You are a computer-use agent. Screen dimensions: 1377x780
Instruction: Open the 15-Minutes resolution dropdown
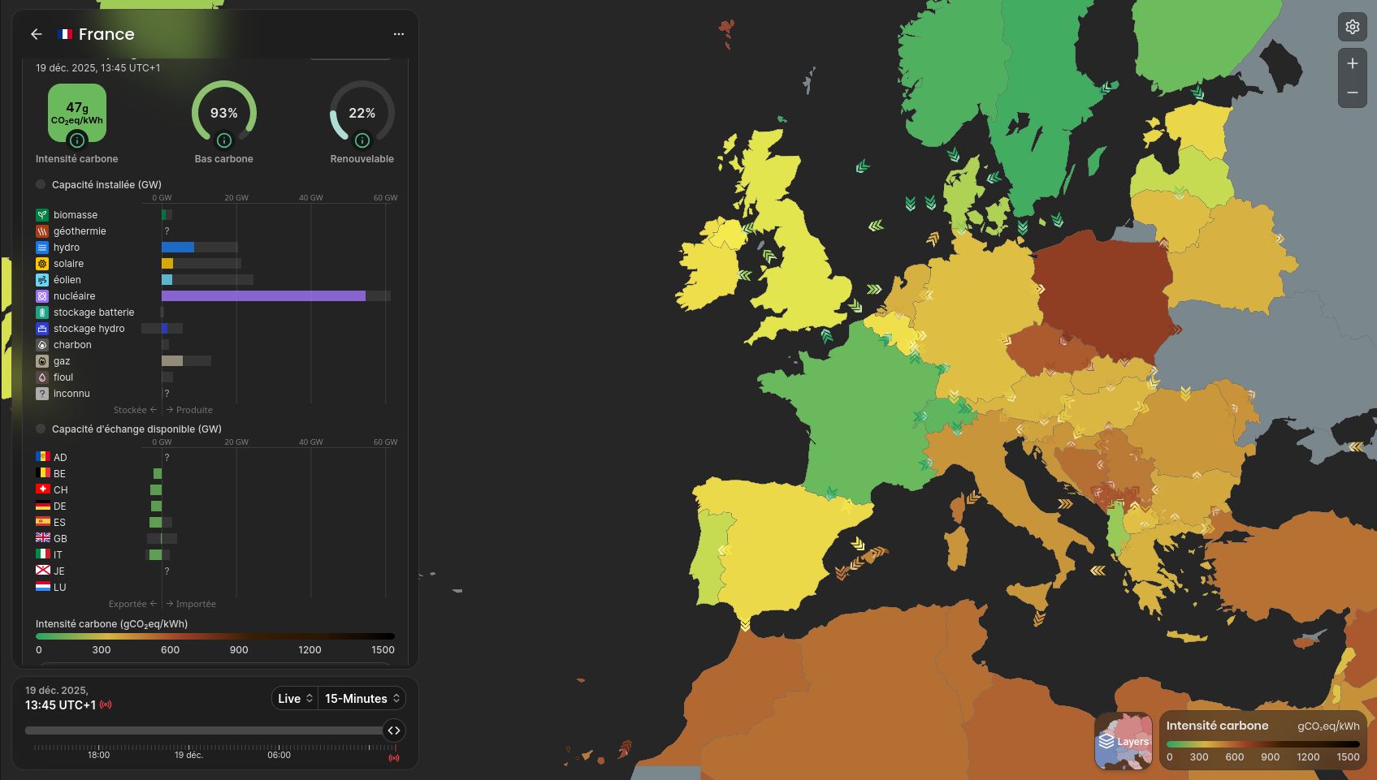click(362, 698)
